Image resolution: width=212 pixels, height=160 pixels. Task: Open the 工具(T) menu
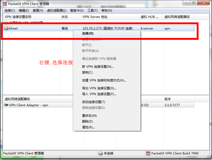coord(92,11)
